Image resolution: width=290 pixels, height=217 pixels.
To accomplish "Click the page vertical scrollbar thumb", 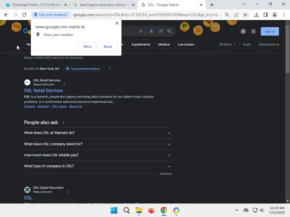I will click(x=287, y=48).
